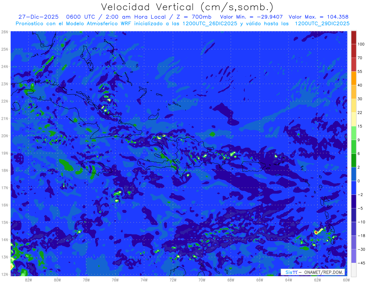368x284 pixels.
Task: Click the light green colorbar segment between 15 and 9
Action: [354, 133]
